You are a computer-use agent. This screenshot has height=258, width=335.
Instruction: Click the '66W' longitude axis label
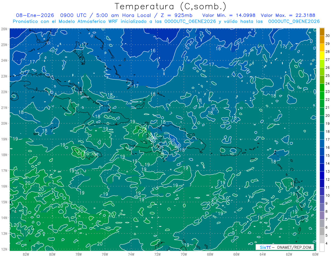[x=236, y=254]
